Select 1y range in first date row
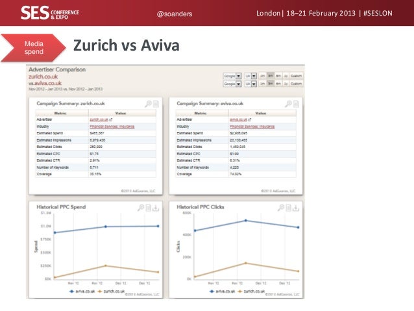The image size is (414, 311). pos(286,76)
